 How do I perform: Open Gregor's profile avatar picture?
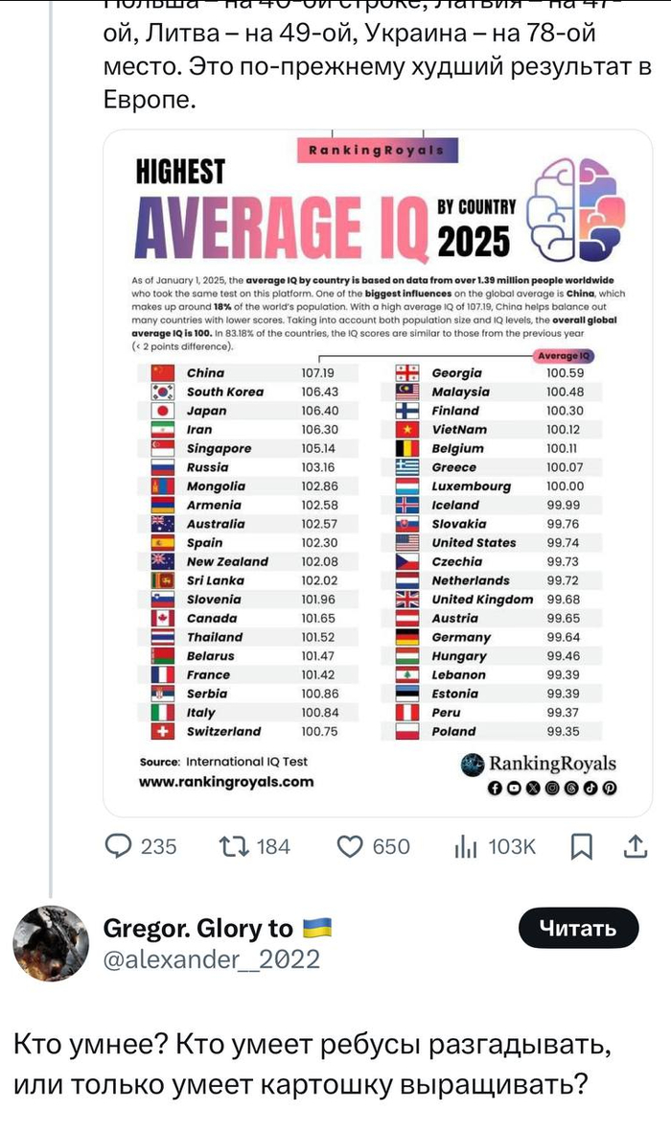click(x=51, y=943)
